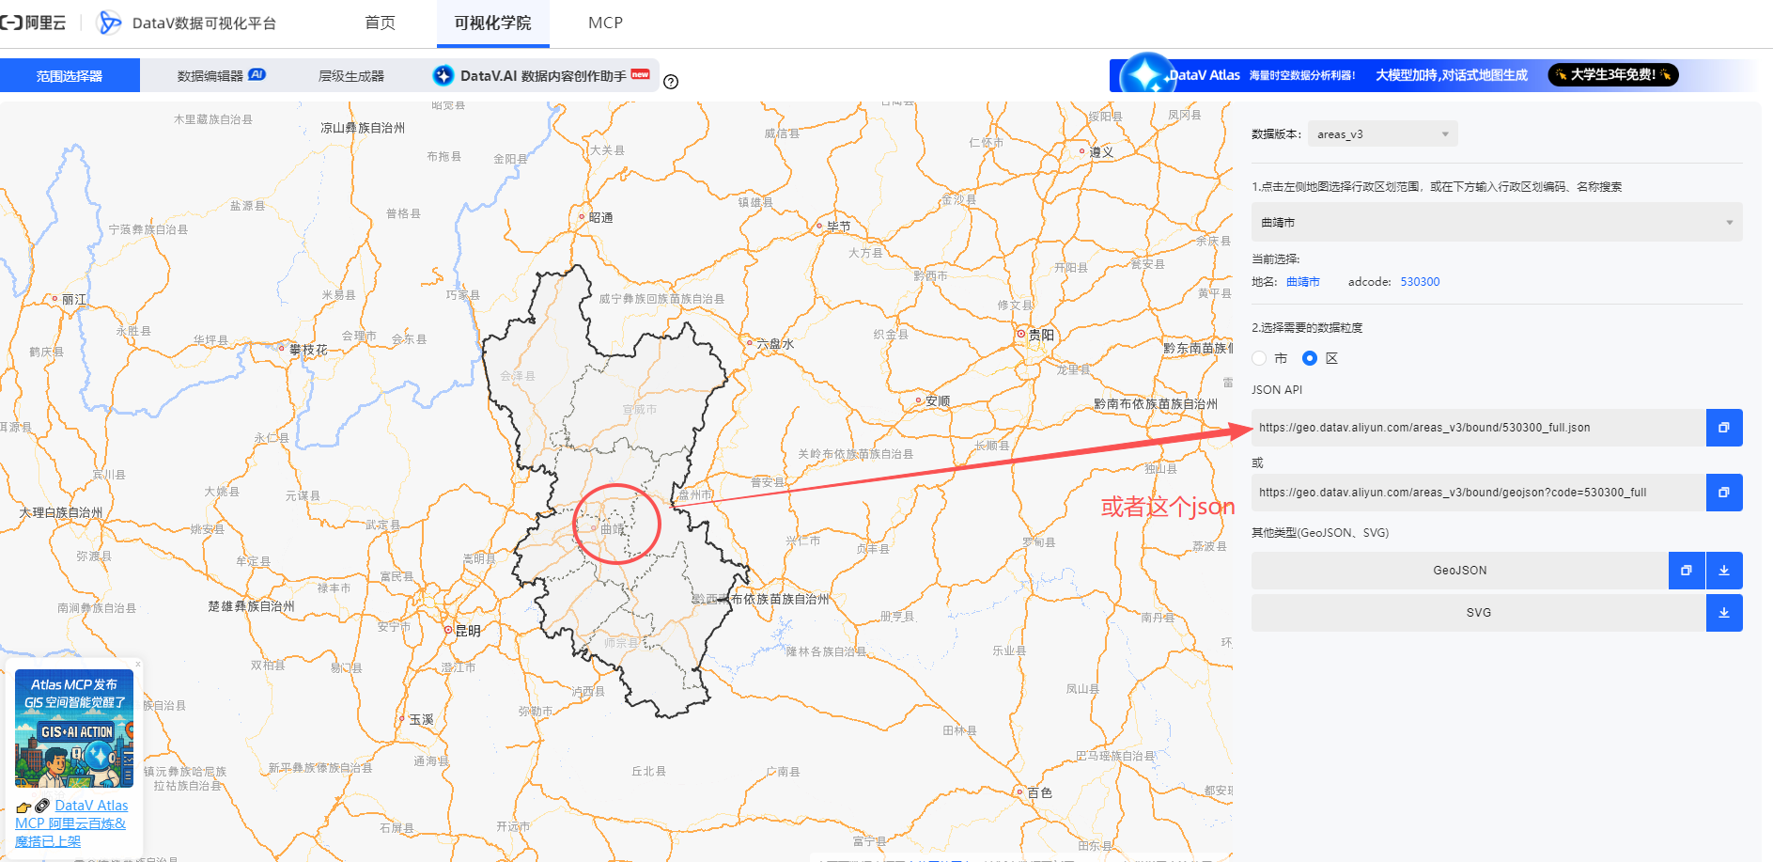
Task: Click the 曲靖 label inside the map
Action: point(613,529)
